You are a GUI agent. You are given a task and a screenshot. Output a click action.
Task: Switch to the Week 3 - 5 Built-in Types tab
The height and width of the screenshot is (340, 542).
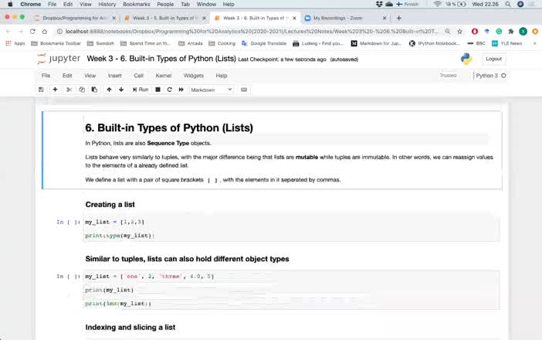point(165,18)
